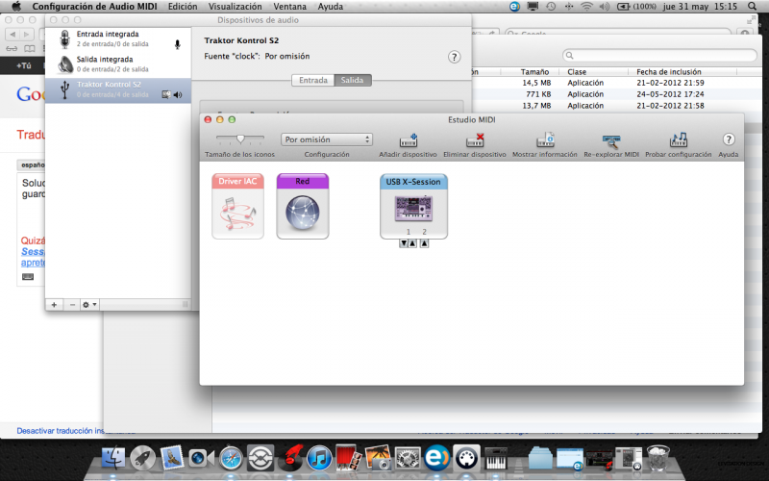The height and width of the screenshot is (481, 769).
Task: Click the volume icon in menu bar
Action: [605, 7]
